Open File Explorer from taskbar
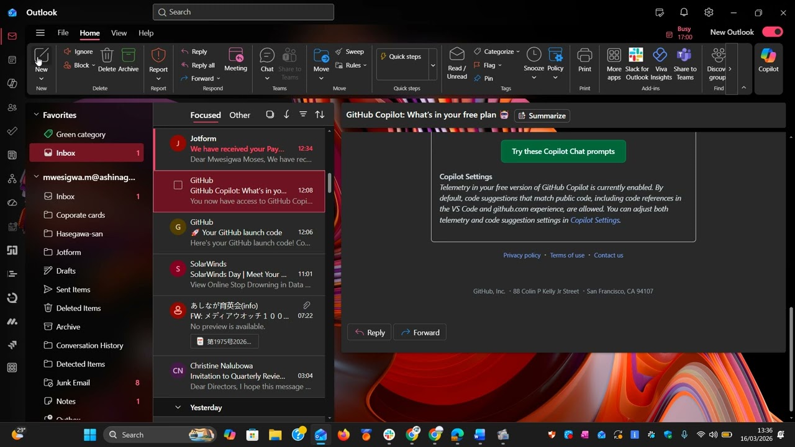The height and width of the screenshot is (447, 795). coord(275,435)
